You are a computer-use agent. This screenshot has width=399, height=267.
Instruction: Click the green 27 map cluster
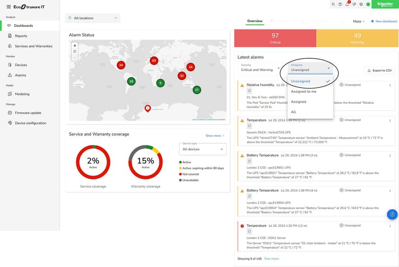pyautogui.click(x=197, y=89)
